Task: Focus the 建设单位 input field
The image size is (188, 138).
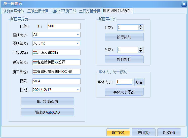Action: (x=56, y=62)
